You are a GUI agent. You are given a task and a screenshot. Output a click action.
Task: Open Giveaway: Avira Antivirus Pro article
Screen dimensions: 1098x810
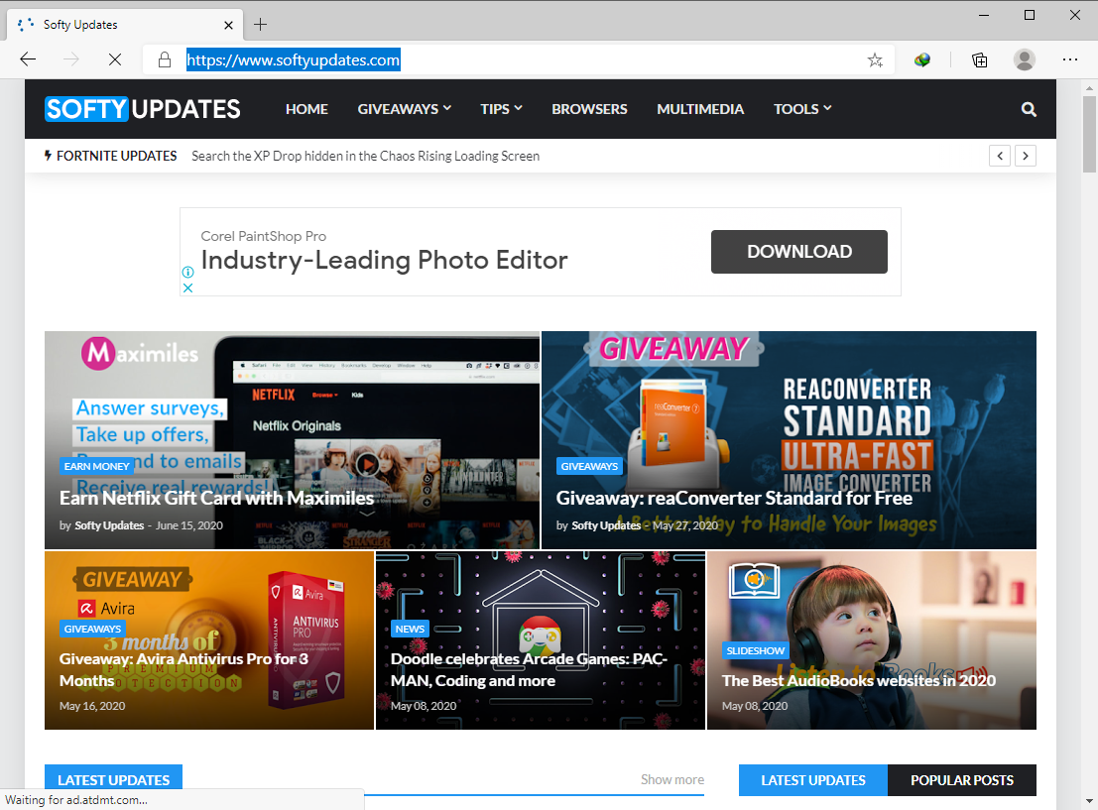click(183, 669)
